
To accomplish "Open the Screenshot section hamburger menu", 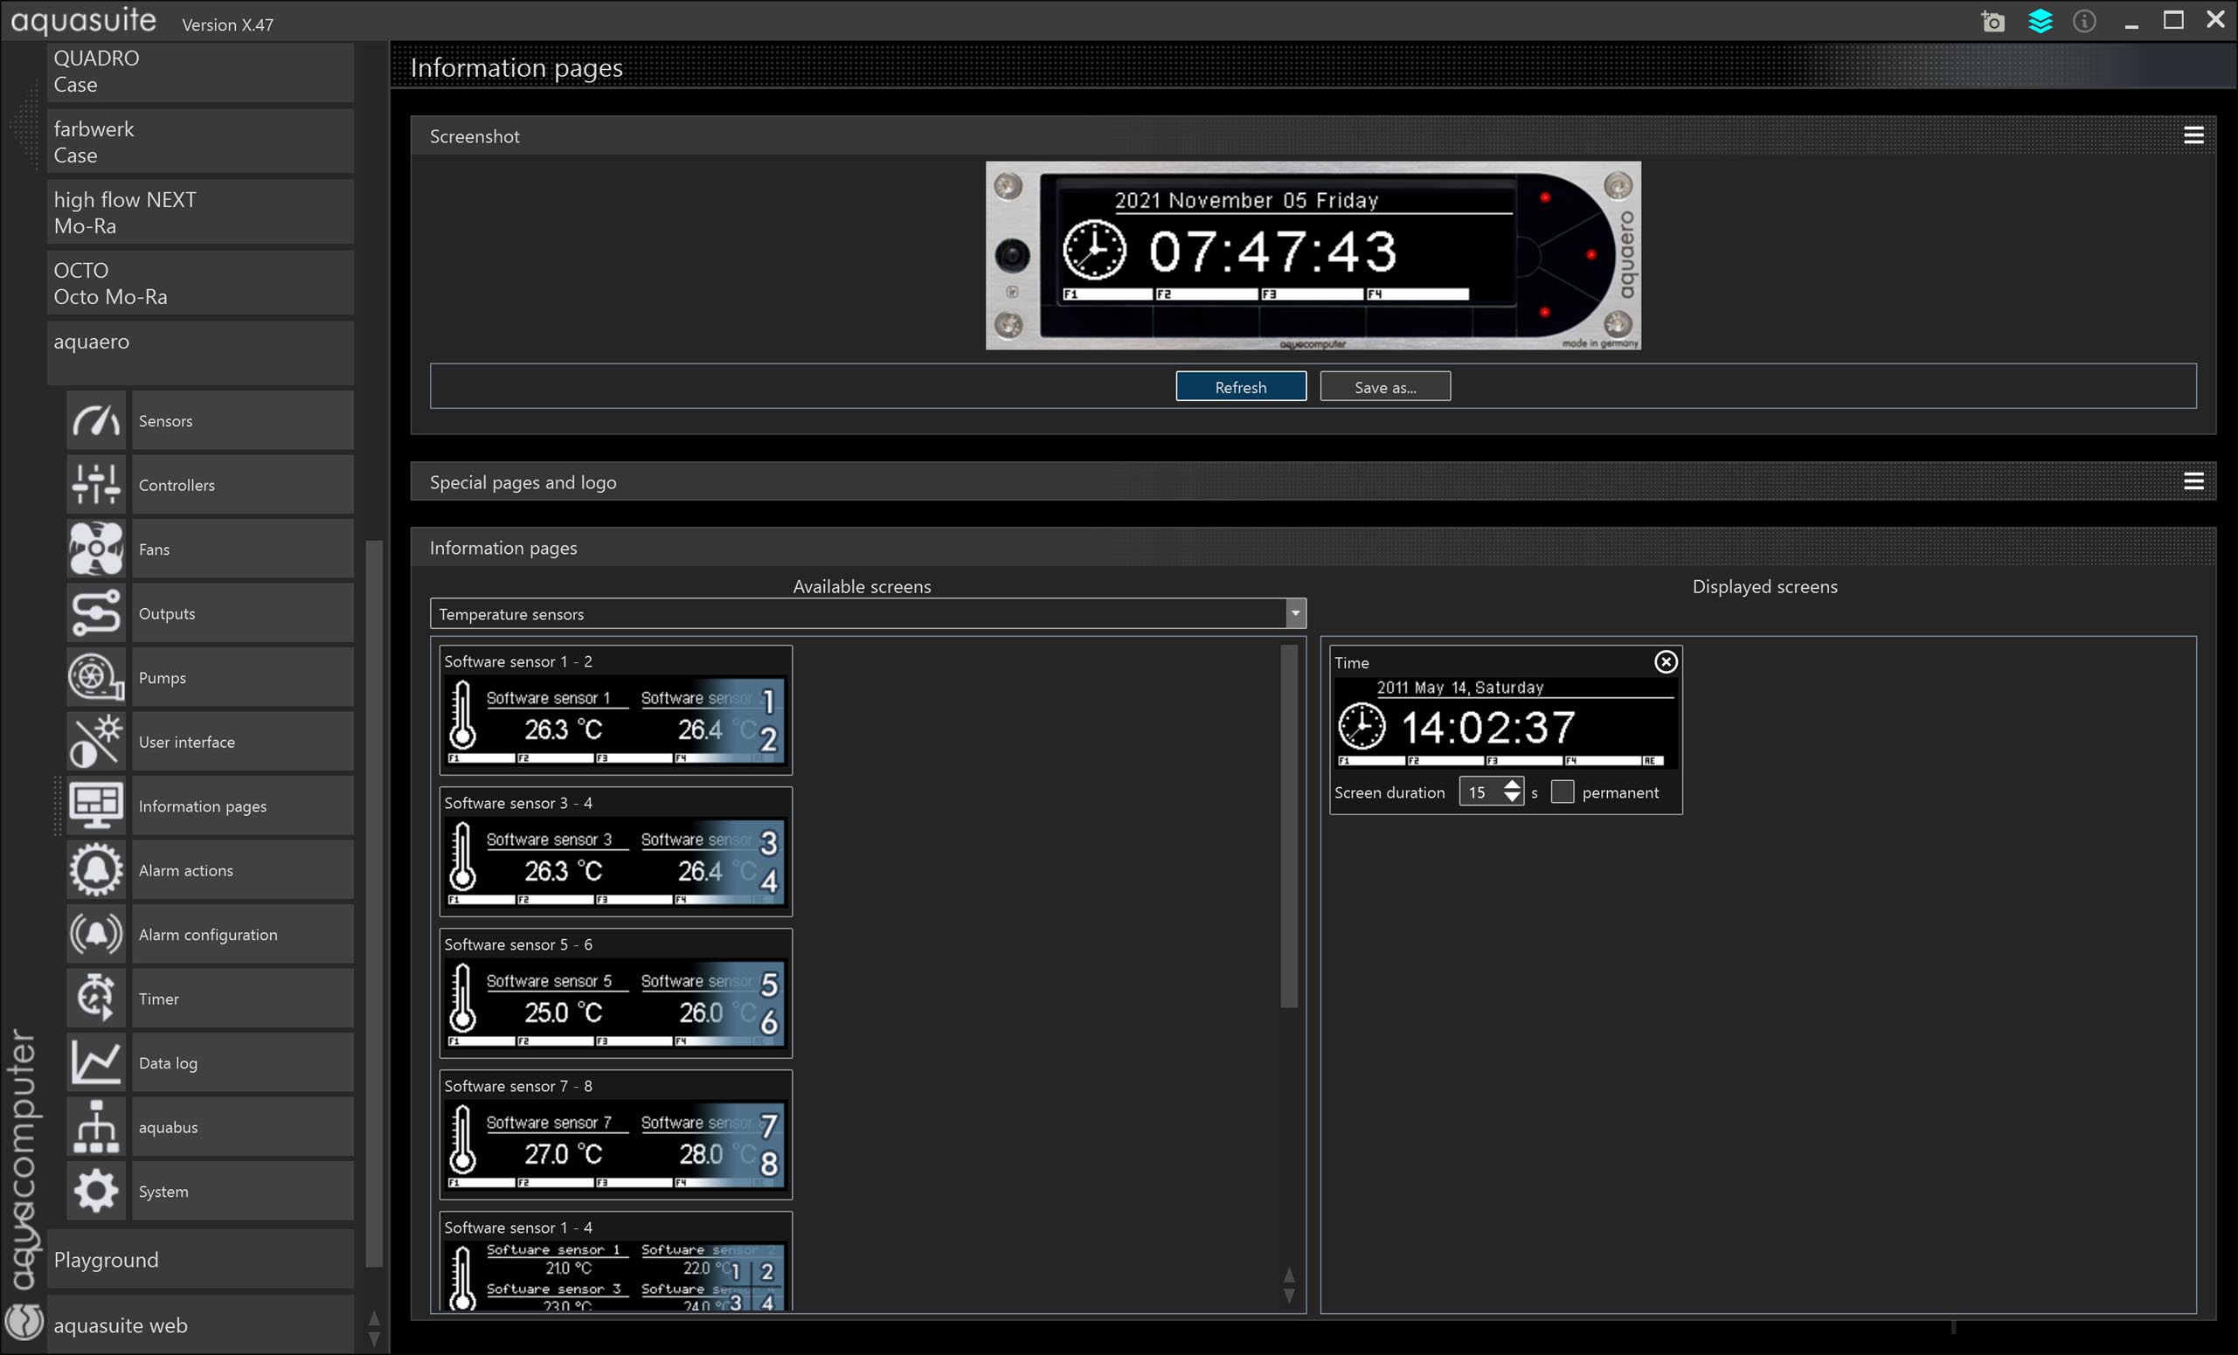I will [x=2193, y=135].
